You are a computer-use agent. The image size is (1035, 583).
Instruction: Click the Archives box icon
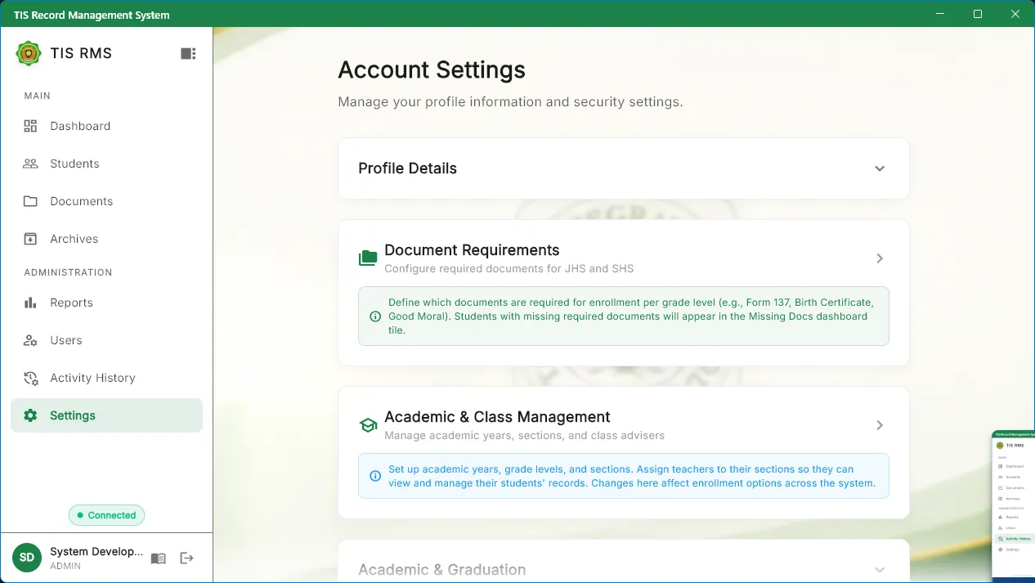[x=30, y=239]
